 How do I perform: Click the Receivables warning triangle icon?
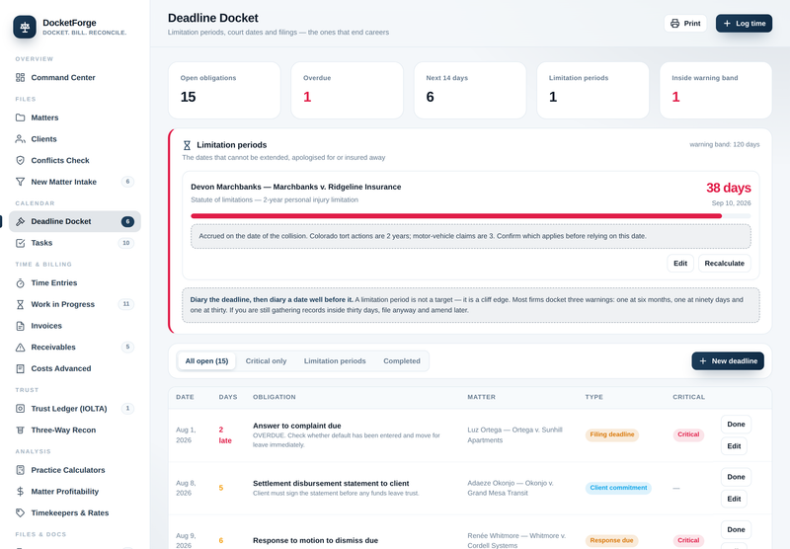coord(20,347)
